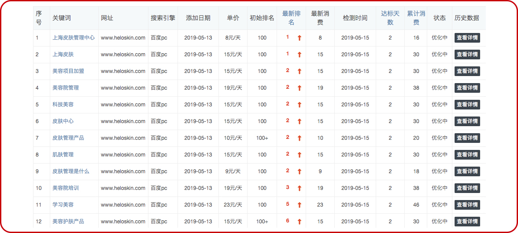Screen dimensions: 518x233
Task: Click the up arrow in 美容院培训 row
Action: [x=300, y=189]
